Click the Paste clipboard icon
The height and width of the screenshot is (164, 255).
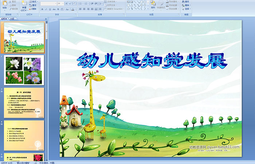[4, 3]
